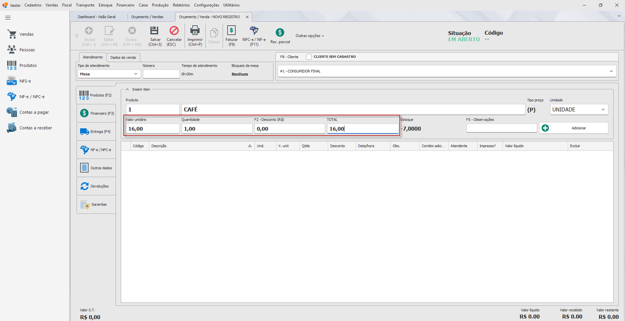Screen dimensions: 625x321
Task: Cancel the record with Cancelar (ESC)
Action: click(x=174, y=36)
